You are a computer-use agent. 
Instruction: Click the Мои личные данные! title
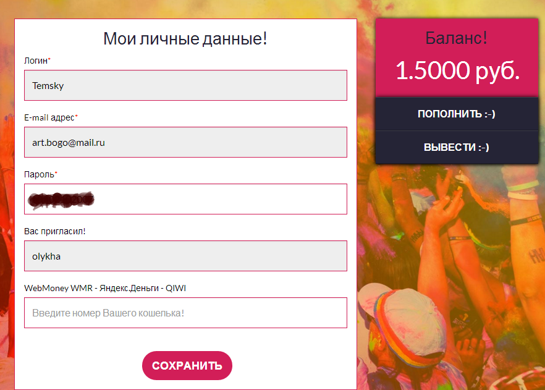(x=185, y=39)
